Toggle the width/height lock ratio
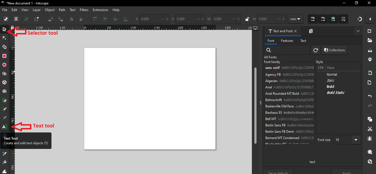 point(247,19)
